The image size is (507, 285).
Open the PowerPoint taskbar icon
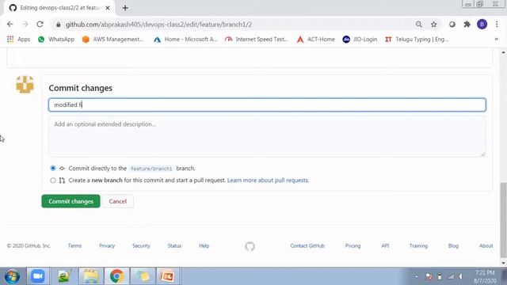pos(168,276)
